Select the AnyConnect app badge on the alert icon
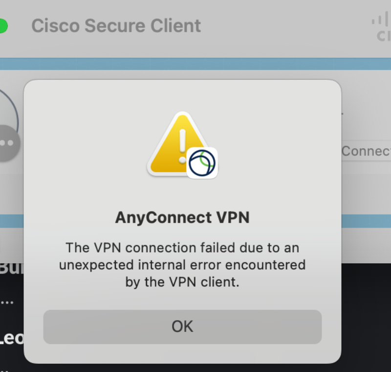The image size is (391, 372). (x=202, y=162)
